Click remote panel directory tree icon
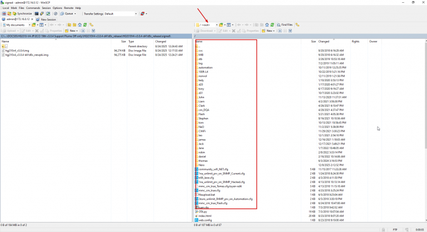Viewport: 427px width, 232px height. 297,25
